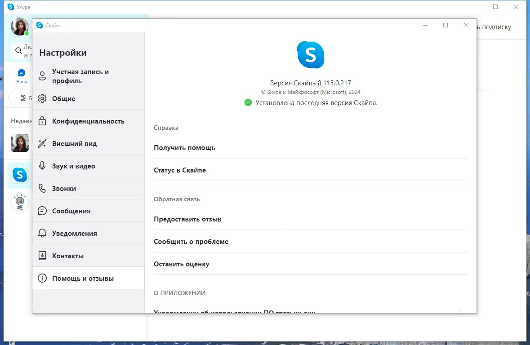Click the lock icon for Конфиденциальность
Image resolution: width=530 pixels, height=345 pixels.
[x=42, y=121]
